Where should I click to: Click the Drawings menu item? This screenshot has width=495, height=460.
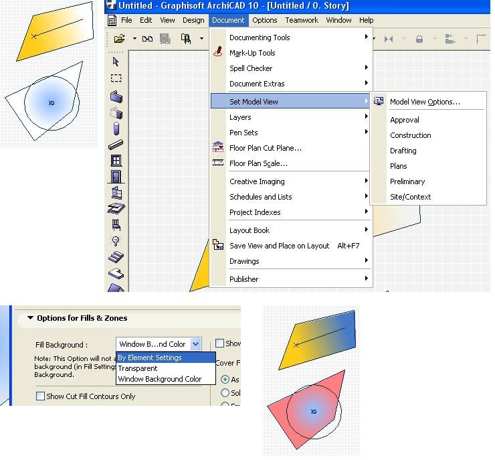click(x=290, y=261)
